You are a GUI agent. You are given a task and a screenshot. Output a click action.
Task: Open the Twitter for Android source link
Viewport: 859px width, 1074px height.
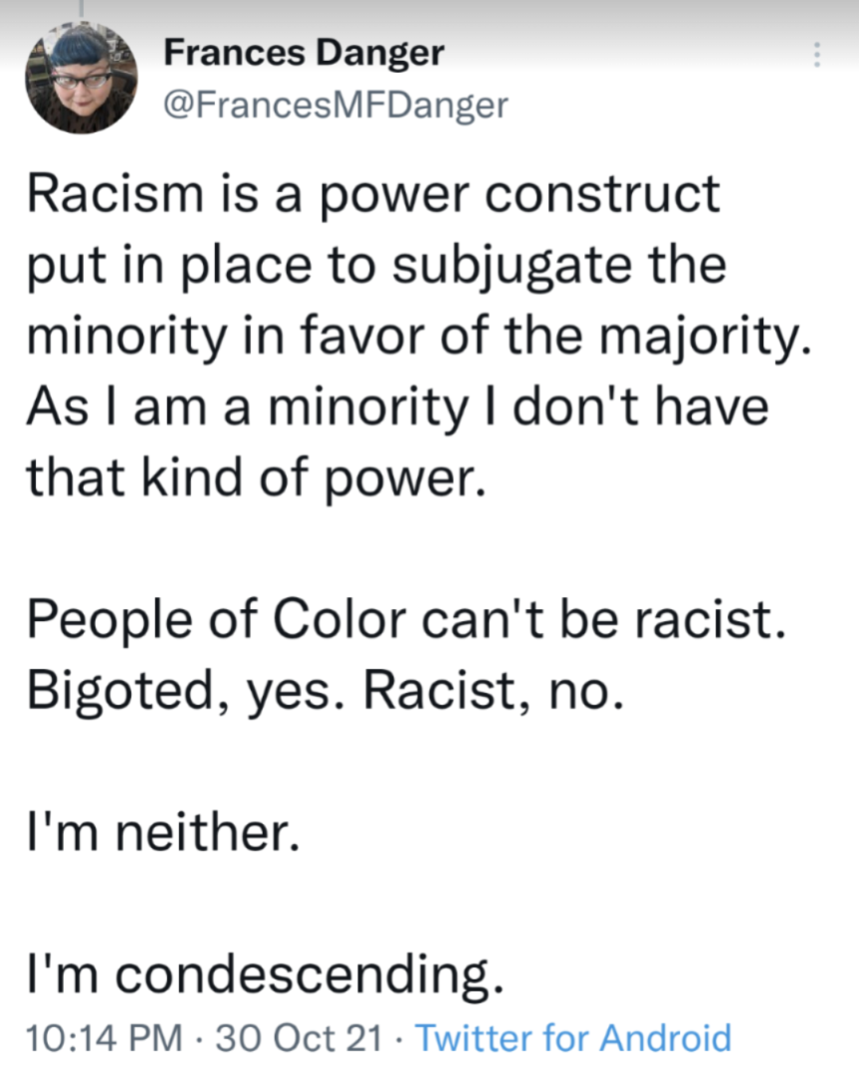coord(572,1038)
